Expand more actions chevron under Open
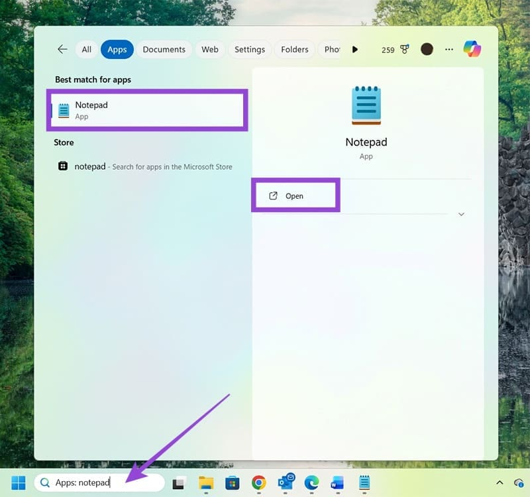Screen dimensions: 530x497 (461, 214)
